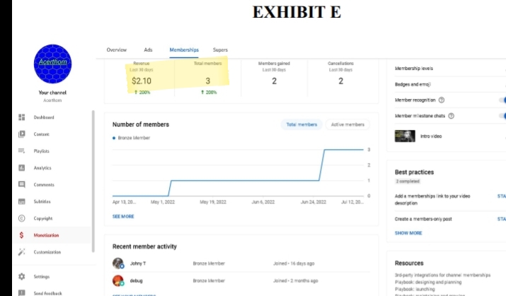
Task: Click the Acerthorn channel avatar
Action: point(52,64)
